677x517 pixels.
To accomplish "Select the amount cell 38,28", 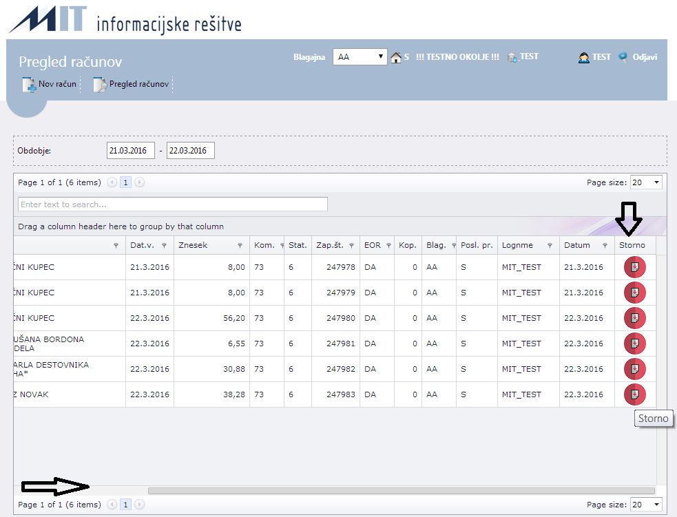I will 211,394.
